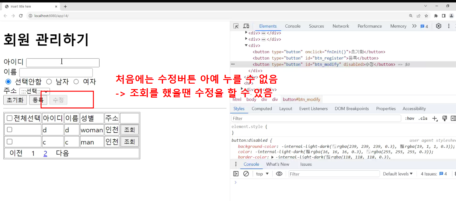Viewport: 456px width, 201px height.
Task: Switch to Network tab
Action: coord(341,26)
